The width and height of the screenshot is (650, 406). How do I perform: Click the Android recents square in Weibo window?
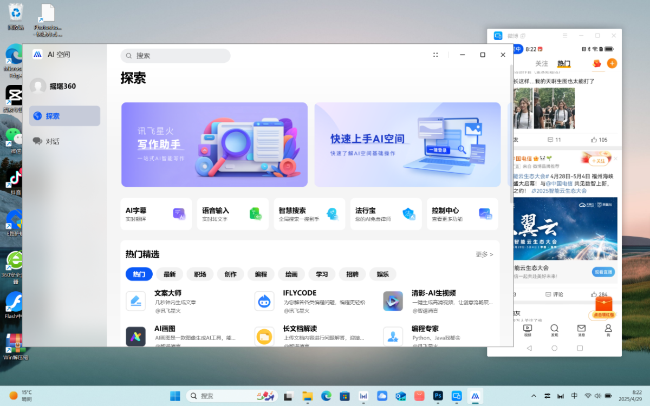[x=580, y=348]
